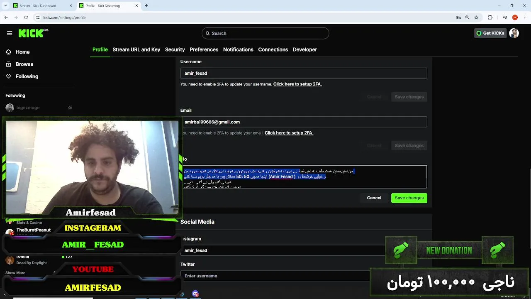Click the Username field amir_fesad

coord(304,73)
